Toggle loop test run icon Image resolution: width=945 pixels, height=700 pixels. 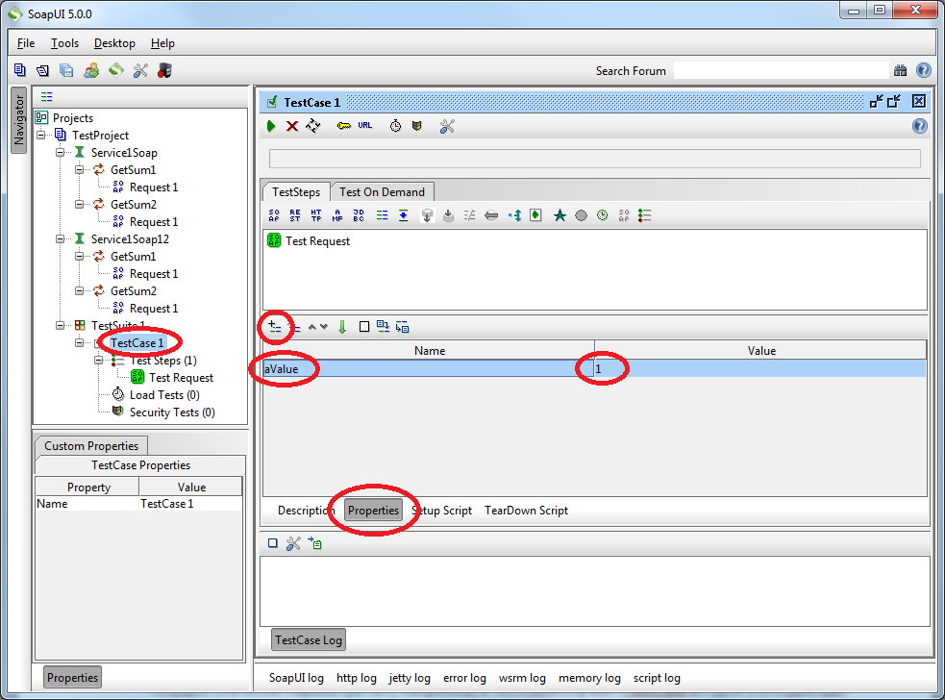[x=313, y=126]
